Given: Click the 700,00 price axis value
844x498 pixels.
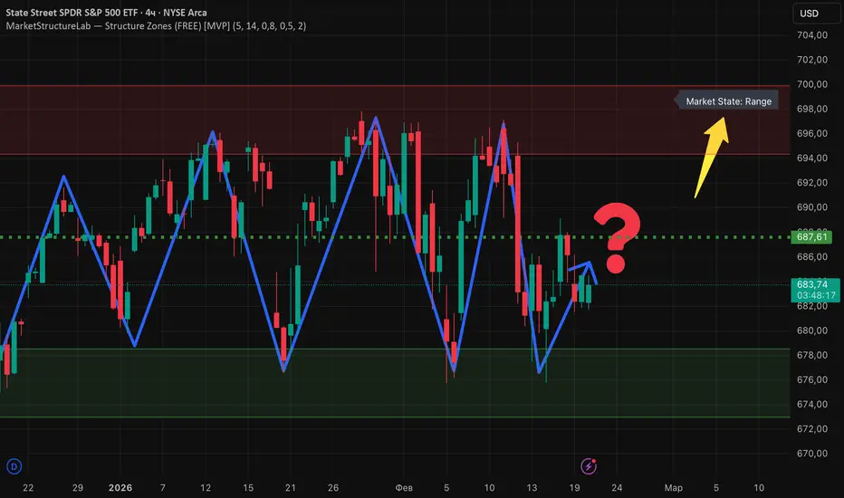Looking at the screenshot, I should pyautogui.click(x=811, y=84).
